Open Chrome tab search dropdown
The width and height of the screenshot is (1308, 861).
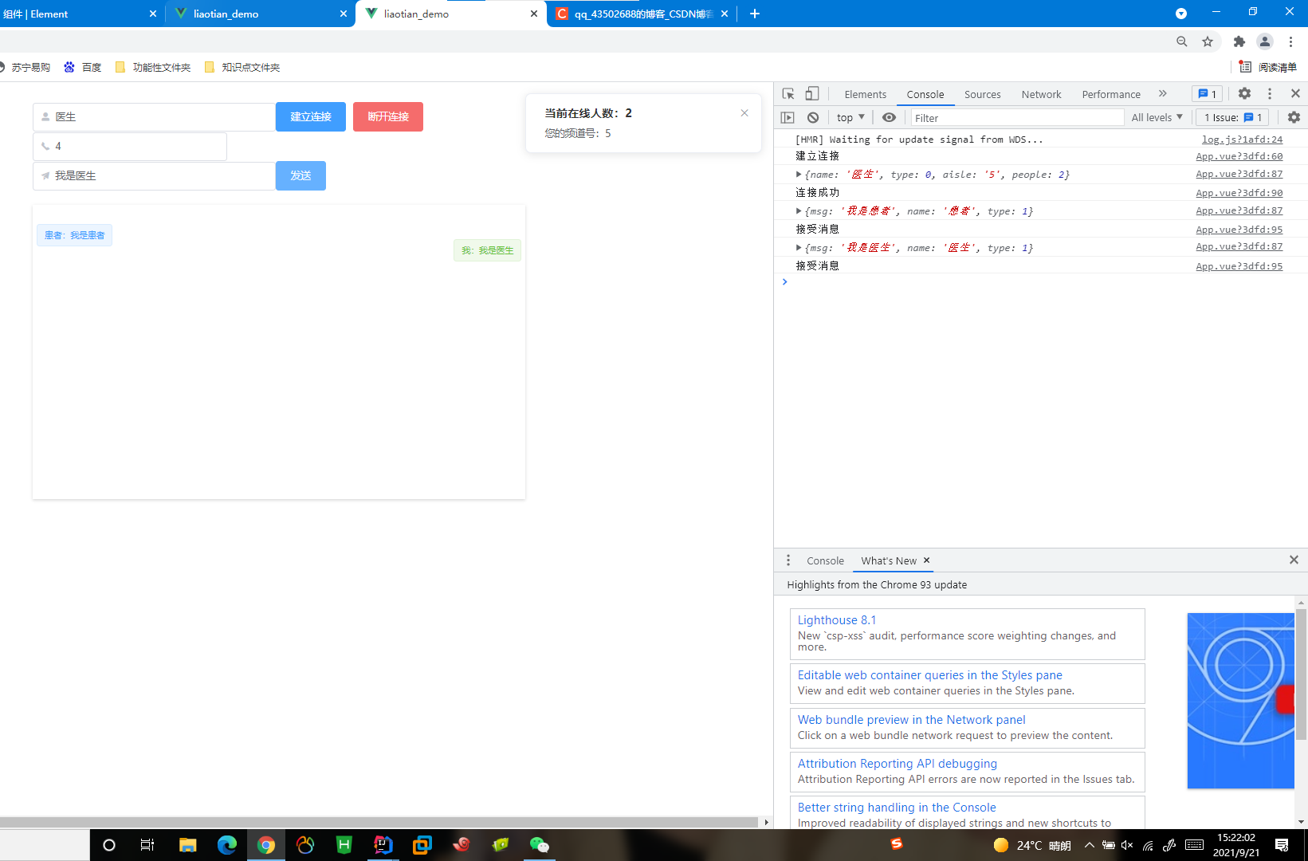click(1181, 14)
